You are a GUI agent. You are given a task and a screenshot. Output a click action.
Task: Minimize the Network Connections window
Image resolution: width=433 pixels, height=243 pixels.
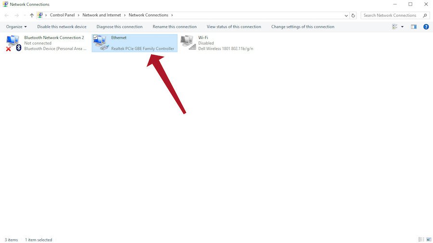click(395, 4)
